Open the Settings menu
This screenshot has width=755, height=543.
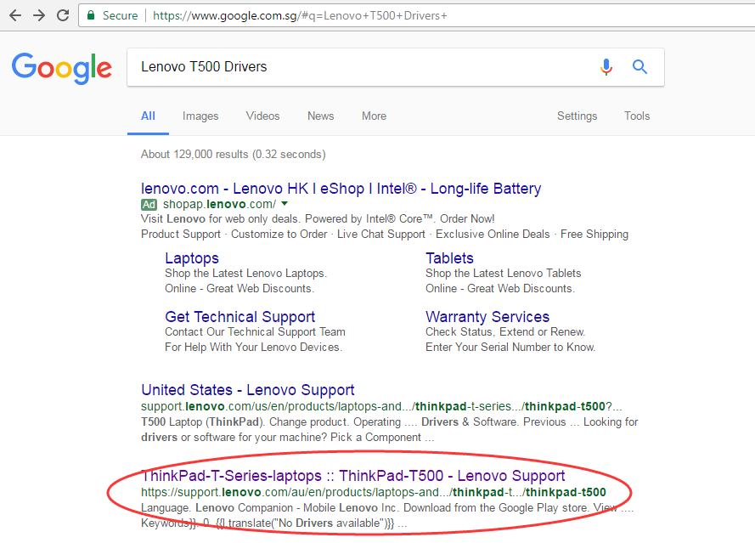pos(577,116)
